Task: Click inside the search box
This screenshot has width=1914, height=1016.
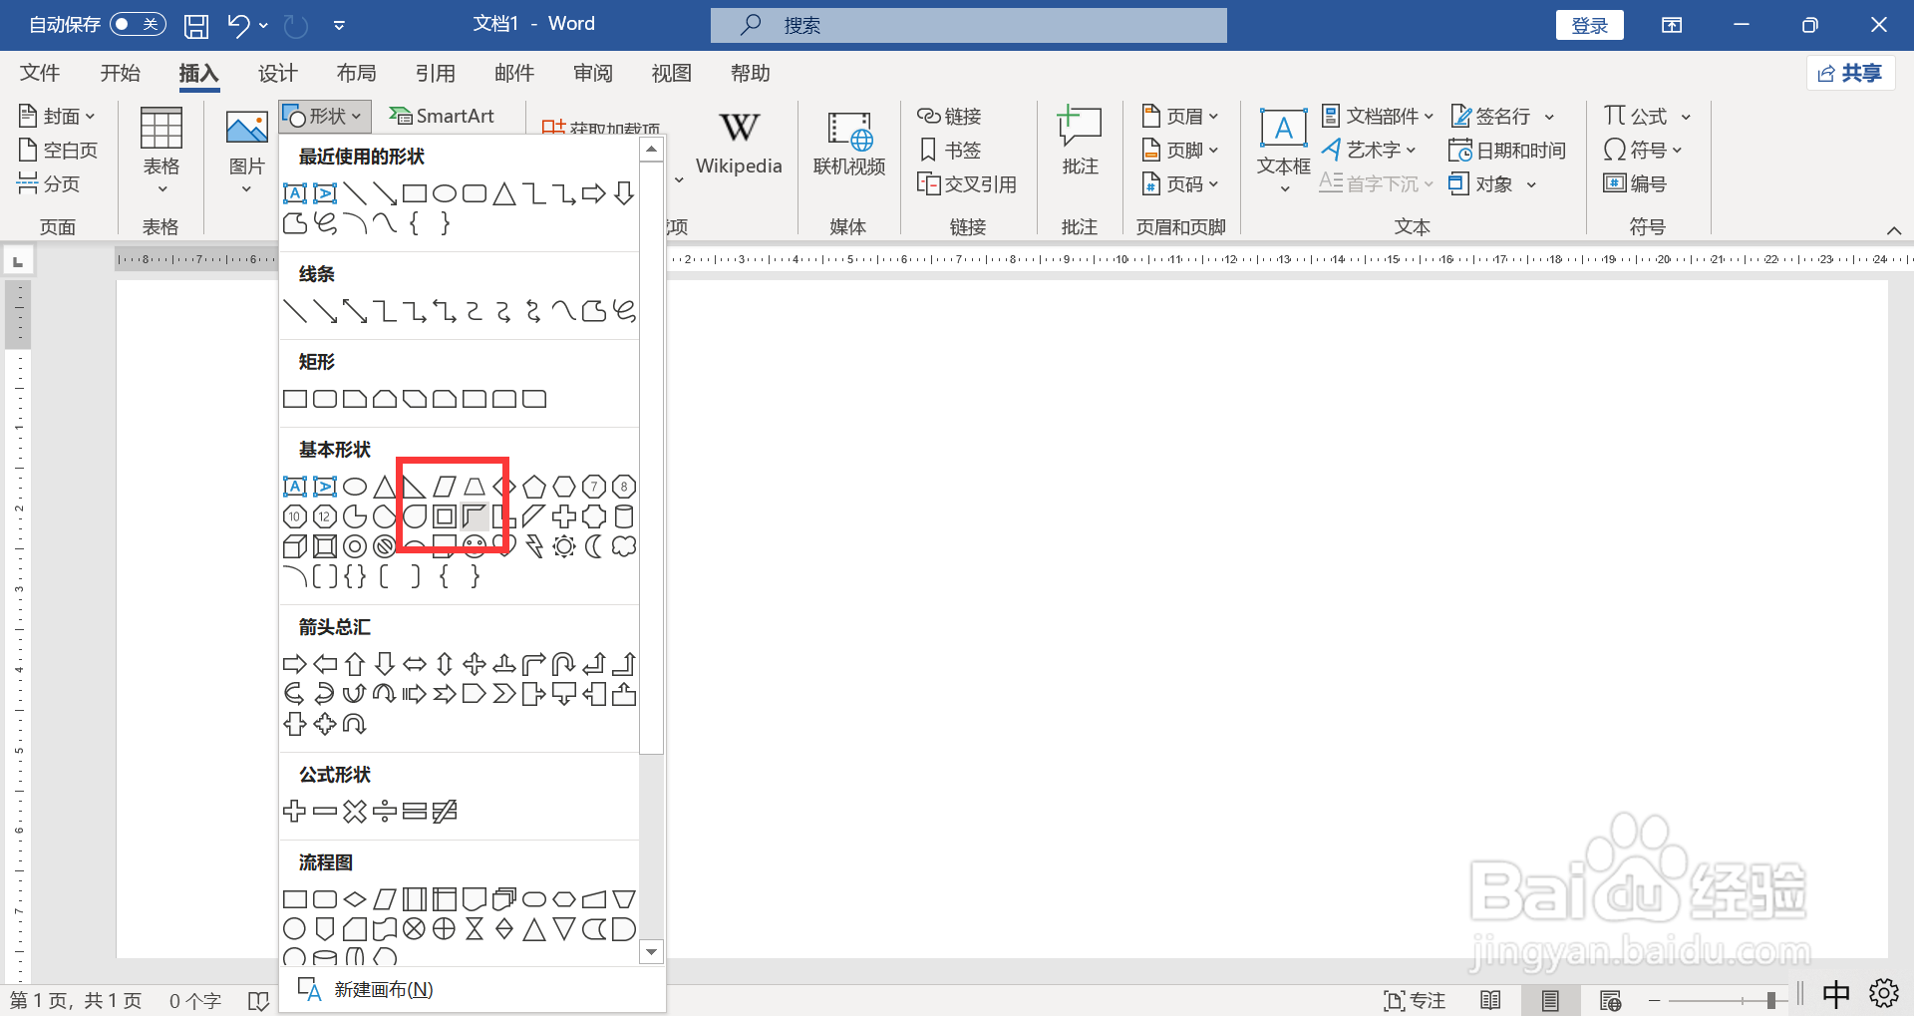Action: pos(968,25)
